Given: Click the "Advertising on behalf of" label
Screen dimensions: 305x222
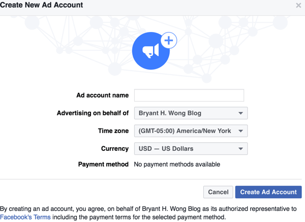Looking at the screenshot, I should pos(93,113).
